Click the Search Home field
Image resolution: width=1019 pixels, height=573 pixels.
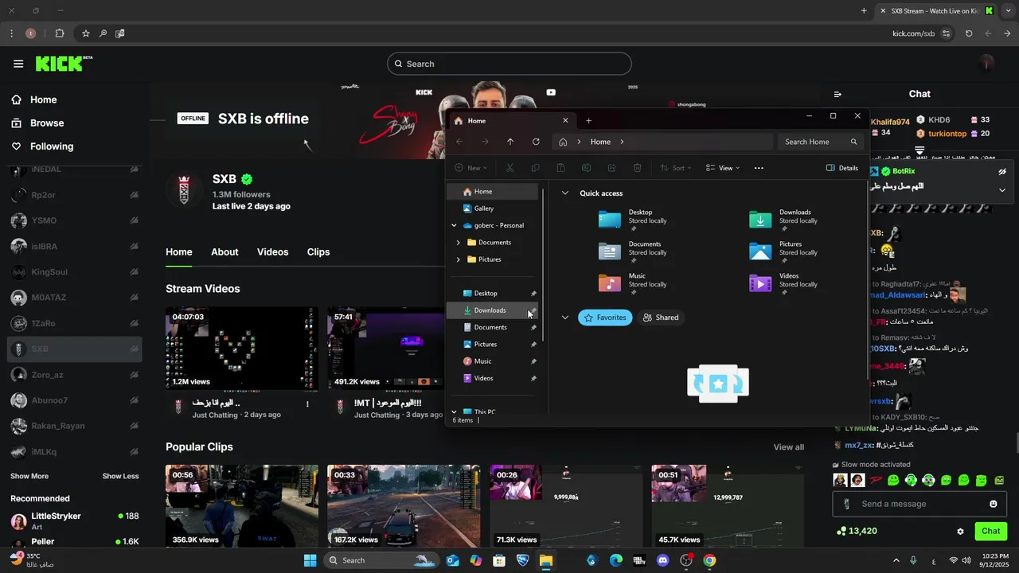pyautogui.click(x=821, y=142)
